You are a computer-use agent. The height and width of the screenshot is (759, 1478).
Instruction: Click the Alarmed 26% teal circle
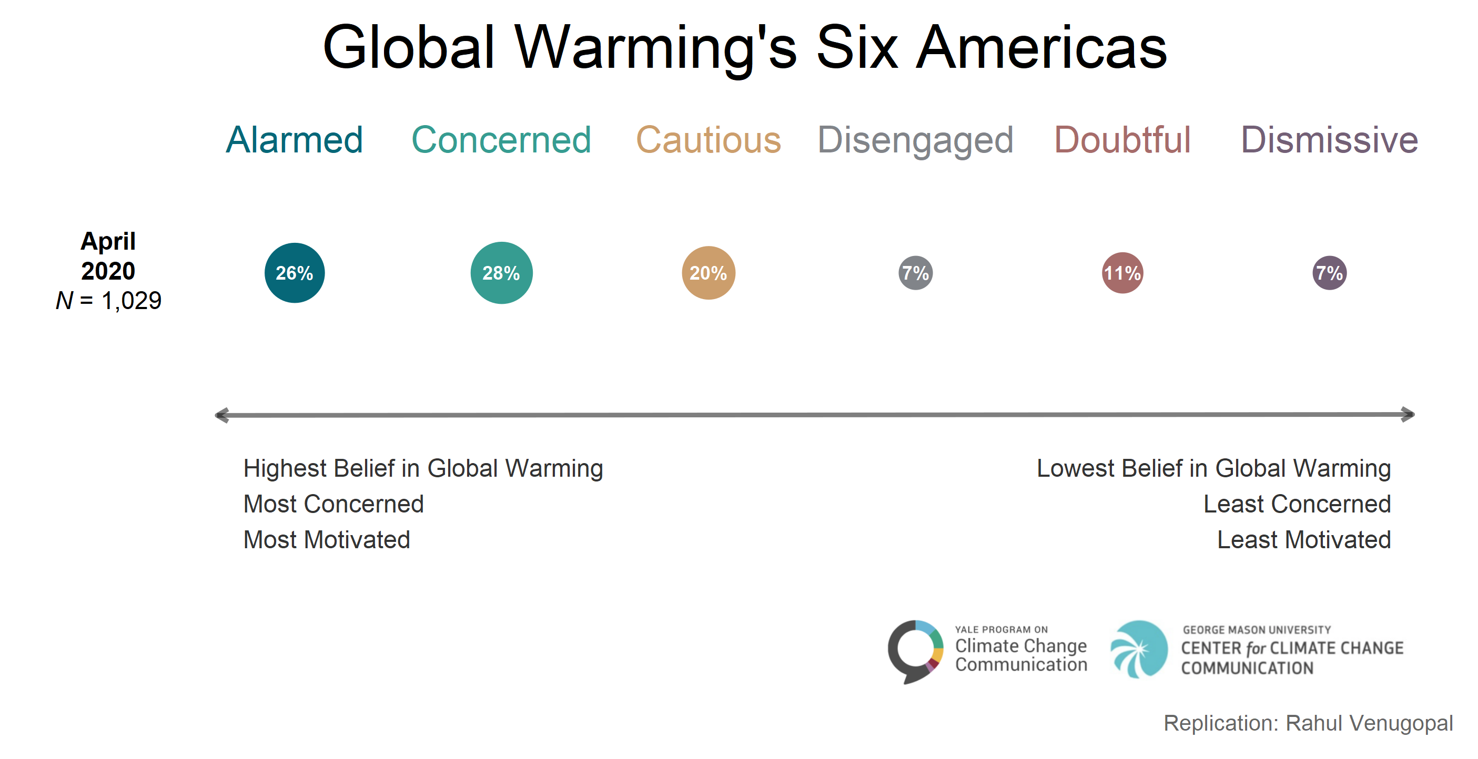point(295,273)
